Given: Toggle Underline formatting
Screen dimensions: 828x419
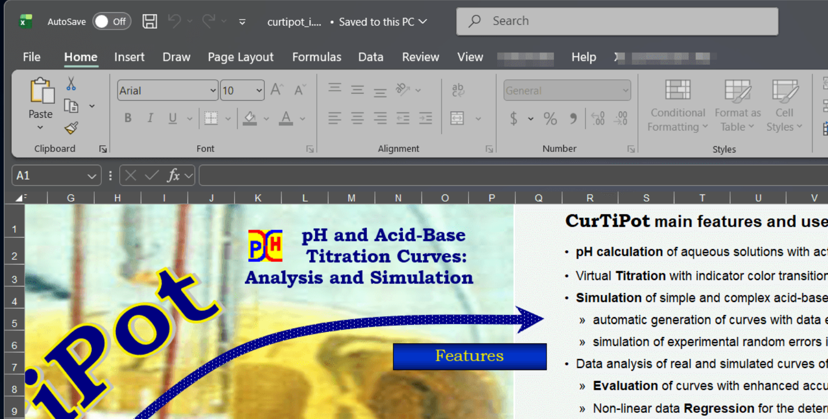Looking at the screenshot, I should pyautogui.click(x=173, y=118).
